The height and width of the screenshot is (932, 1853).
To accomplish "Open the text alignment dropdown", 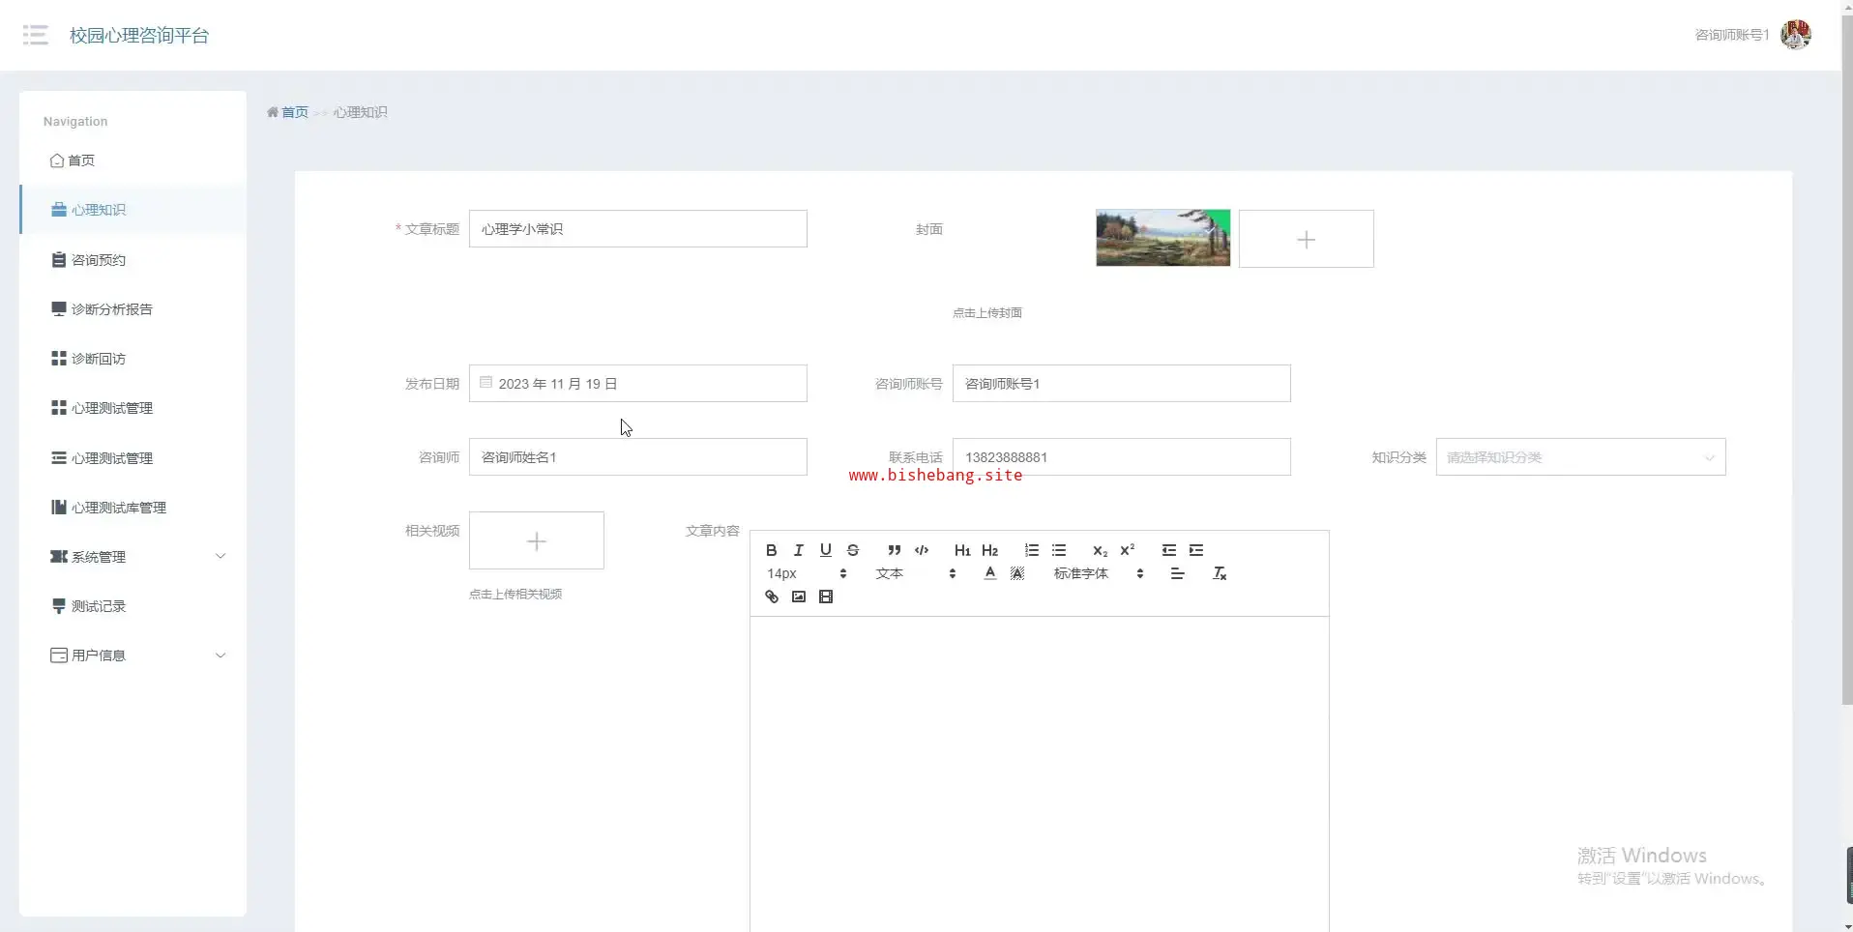I will click(x=1177, y=574).
